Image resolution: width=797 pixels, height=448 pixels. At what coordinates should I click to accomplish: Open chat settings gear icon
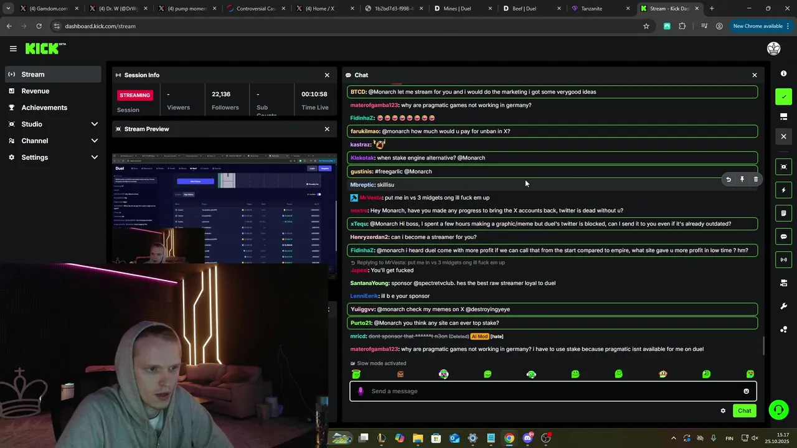coord(723,411)
